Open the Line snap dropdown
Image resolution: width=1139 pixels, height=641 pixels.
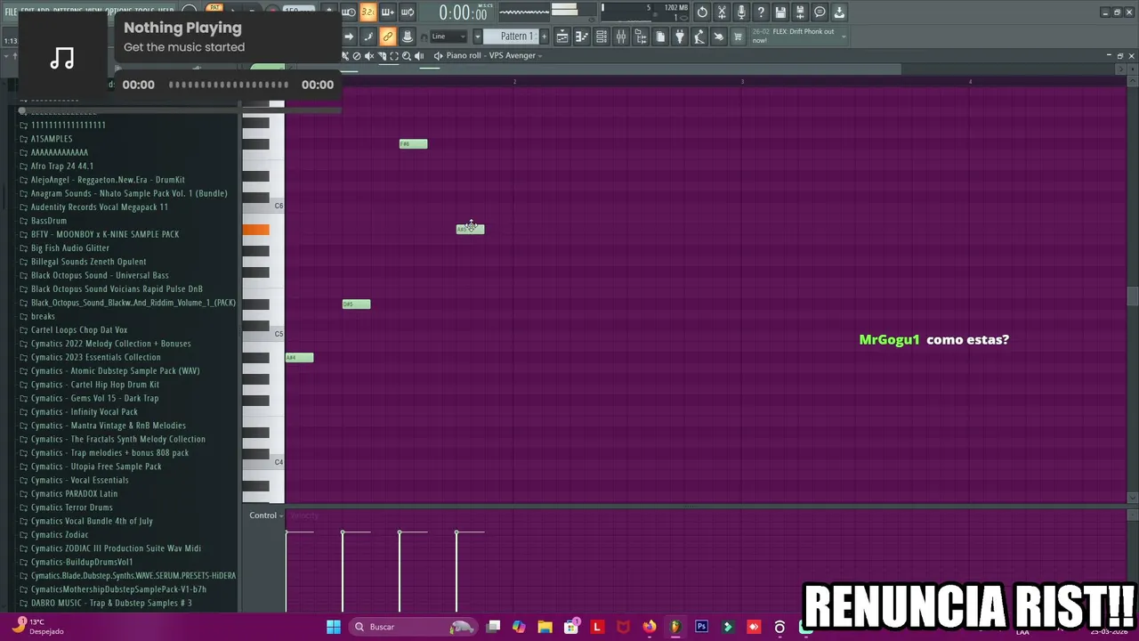(447, 37)
